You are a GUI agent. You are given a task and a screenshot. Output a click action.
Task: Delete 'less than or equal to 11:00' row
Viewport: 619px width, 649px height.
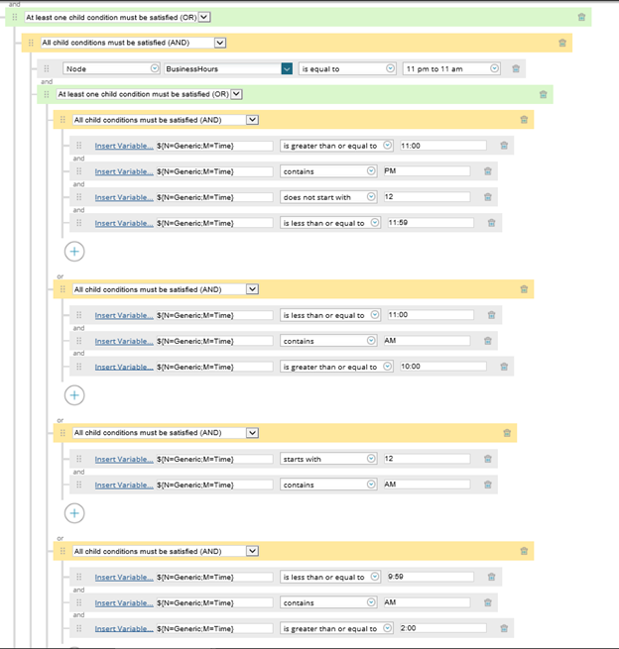(491, 315)
